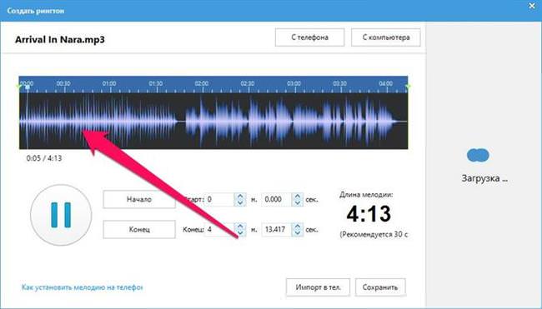Click the 02:00 mark on the timeline ruler
542x309 pixels.
pos(202,83)
